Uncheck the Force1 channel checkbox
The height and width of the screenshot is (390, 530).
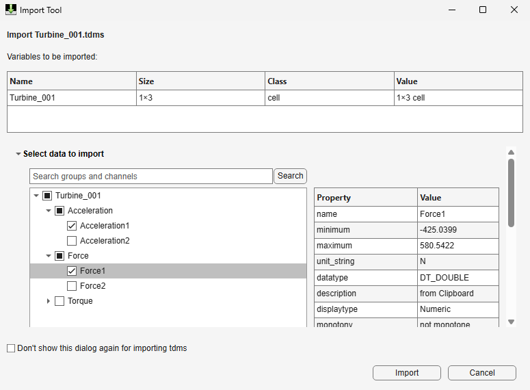click(x=72, y=271)
